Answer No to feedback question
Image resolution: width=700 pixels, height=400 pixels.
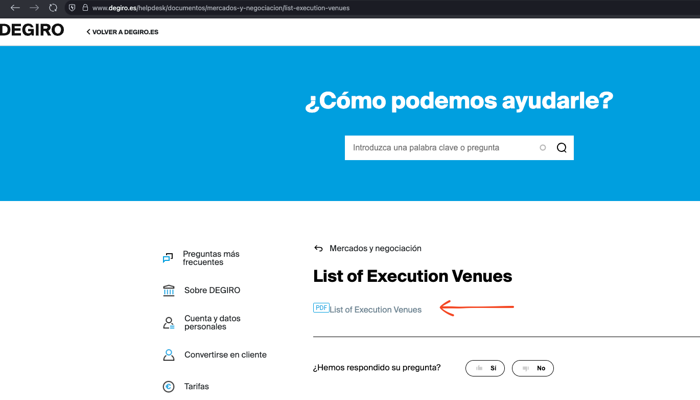533,368
